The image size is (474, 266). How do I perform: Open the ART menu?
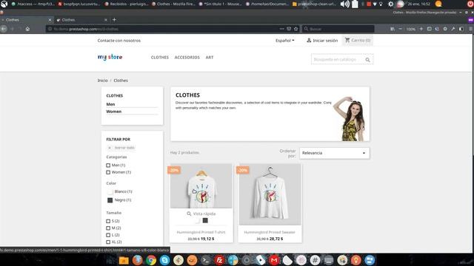(x=210, y=58)
